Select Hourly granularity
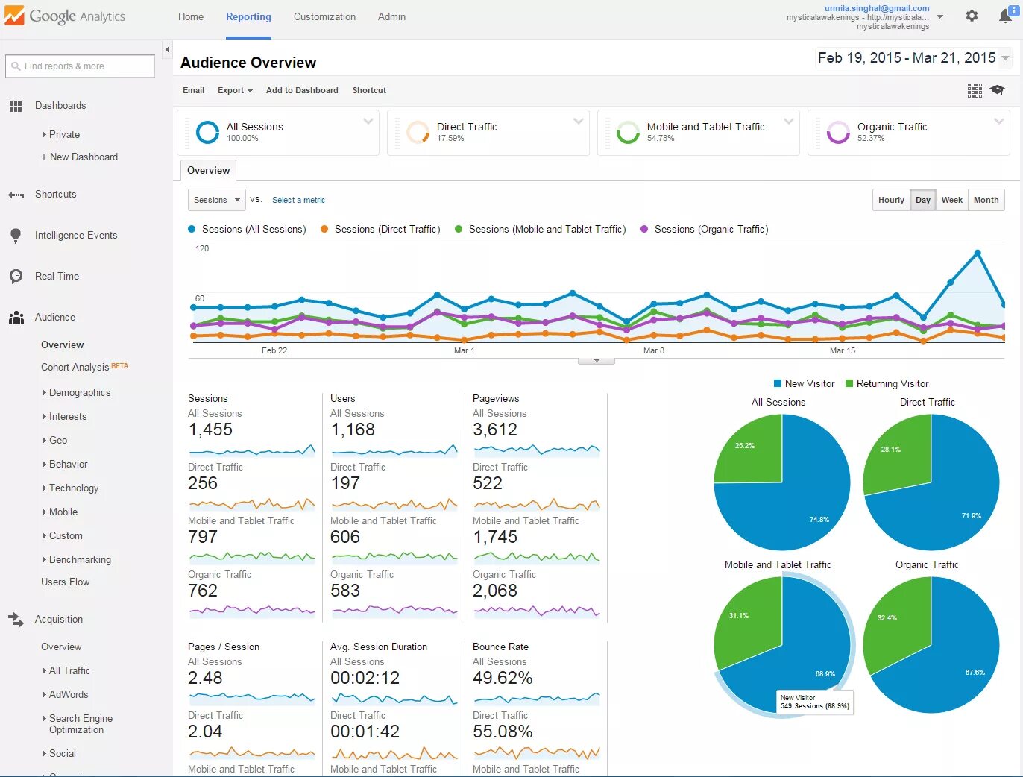1023x777 pixels. (891, 200)
